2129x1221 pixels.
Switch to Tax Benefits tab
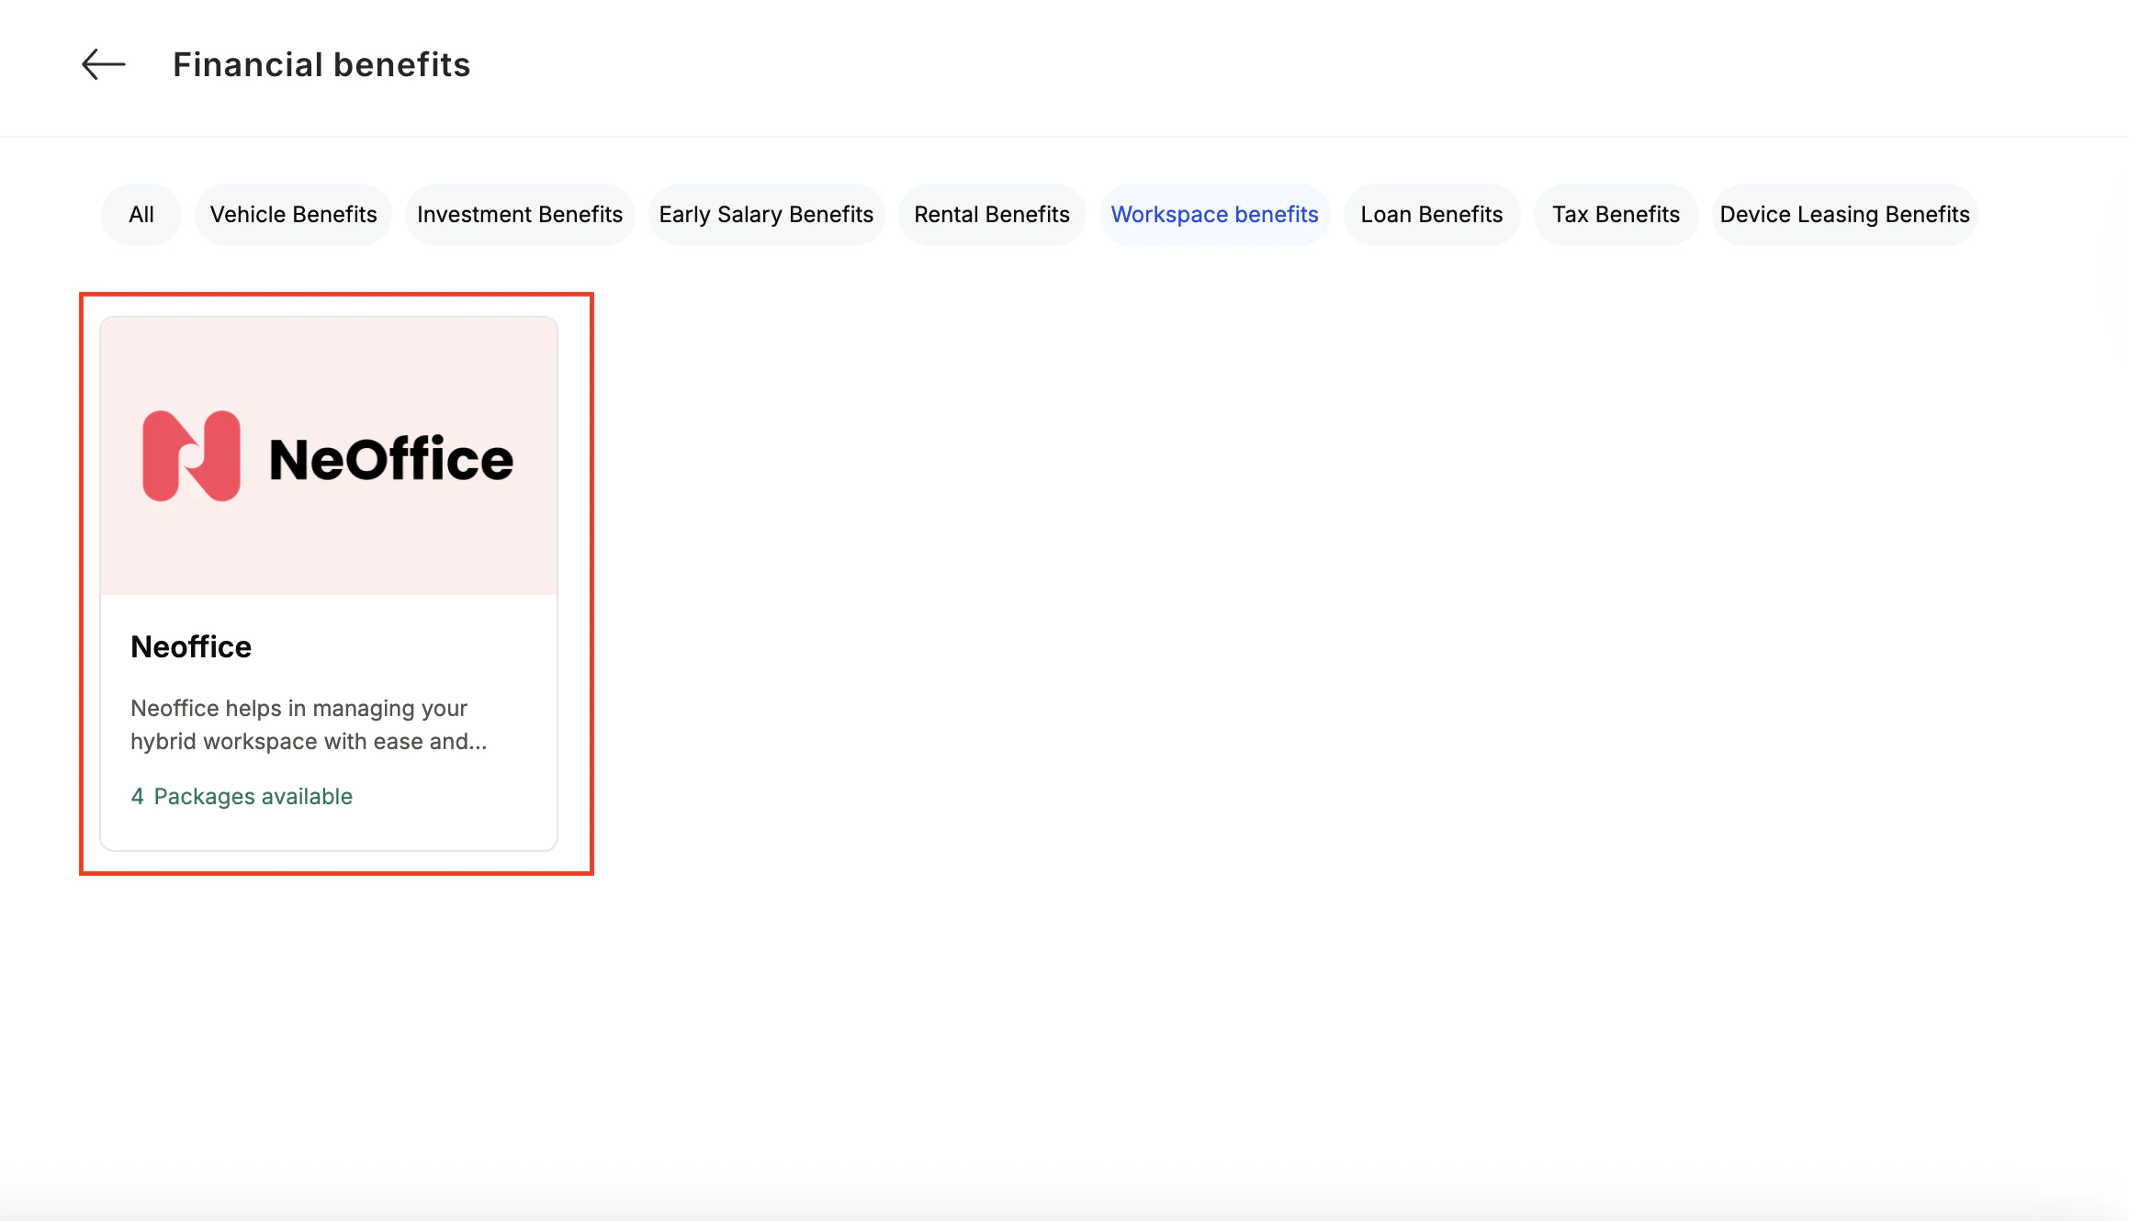pos(1616,215)
